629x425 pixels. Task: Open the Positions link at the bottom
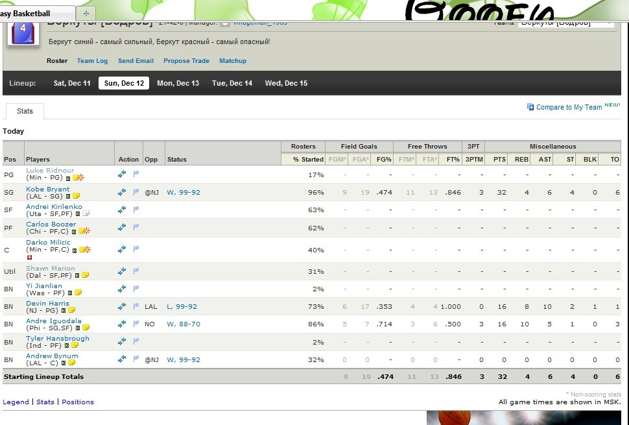[78, 402]
